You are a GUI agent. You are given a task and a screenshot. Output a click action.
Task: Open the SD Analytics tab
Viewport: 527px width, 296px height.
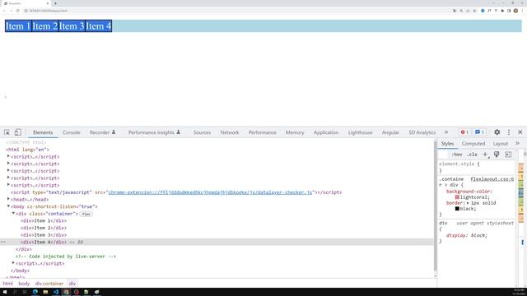point(422,132)
